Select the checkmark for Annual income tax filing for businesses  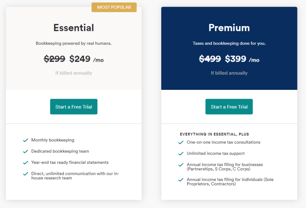coord(181,165)
